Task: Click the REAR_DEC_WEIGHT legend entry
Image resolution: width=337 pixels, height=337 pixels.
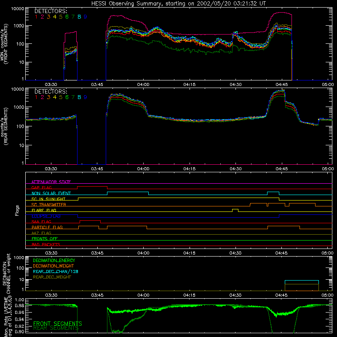Action: 52,277
